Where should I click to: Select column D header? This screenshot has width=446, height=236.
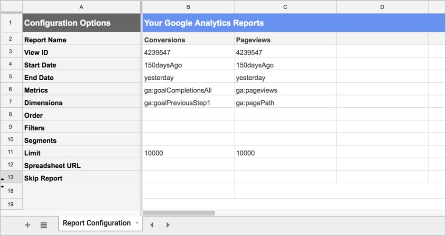click(x=382, y=7)
